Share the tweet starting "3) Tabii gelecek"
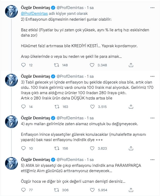Viewport: 160px width, 196px height. 131,107
